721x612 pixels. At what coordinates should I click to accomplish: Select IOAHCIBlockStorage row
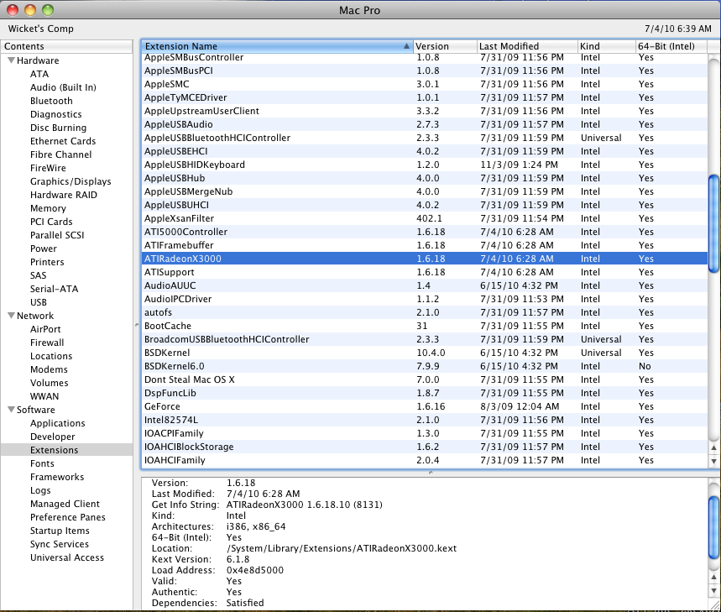(425, 447)
